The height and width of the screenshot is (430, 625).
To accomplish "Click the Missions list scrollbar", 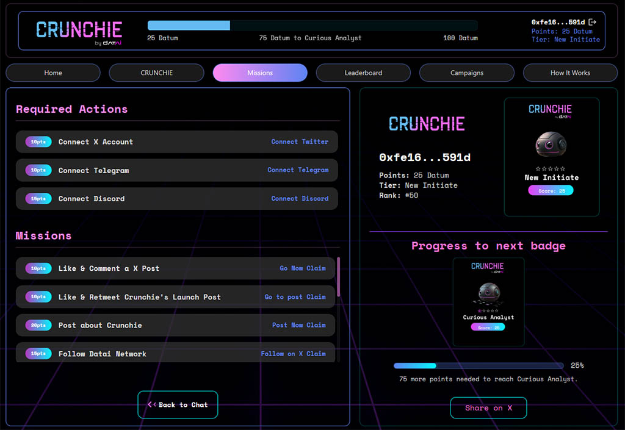I will coord(338,278).
